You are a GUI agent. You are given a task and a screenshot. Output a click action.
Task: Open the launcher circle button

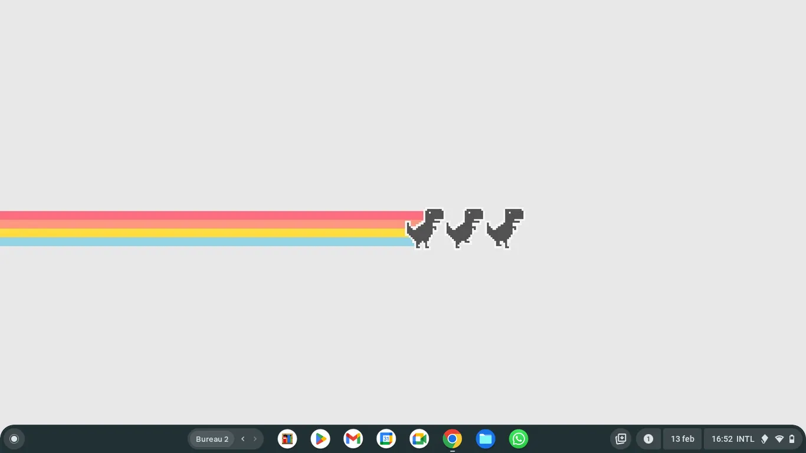tap(14, 439)
